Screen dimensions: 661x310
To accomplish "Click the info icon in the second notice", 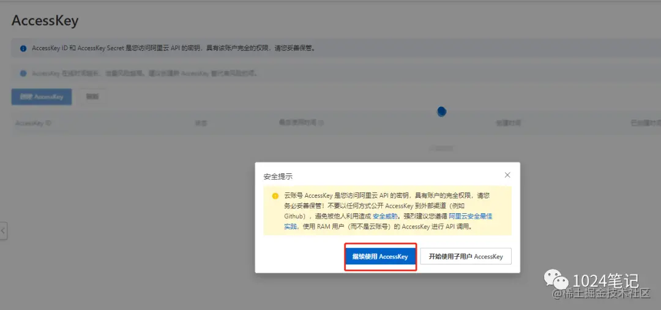I will click(x=24, y=74).
